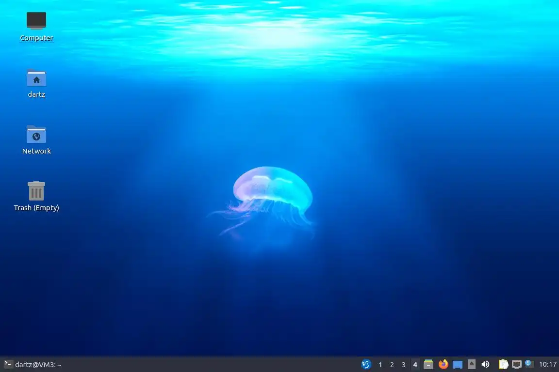Open the wired network tray icon
This screenshot has height=372, width=559.
pyautogui.click(x=517, y=364)
